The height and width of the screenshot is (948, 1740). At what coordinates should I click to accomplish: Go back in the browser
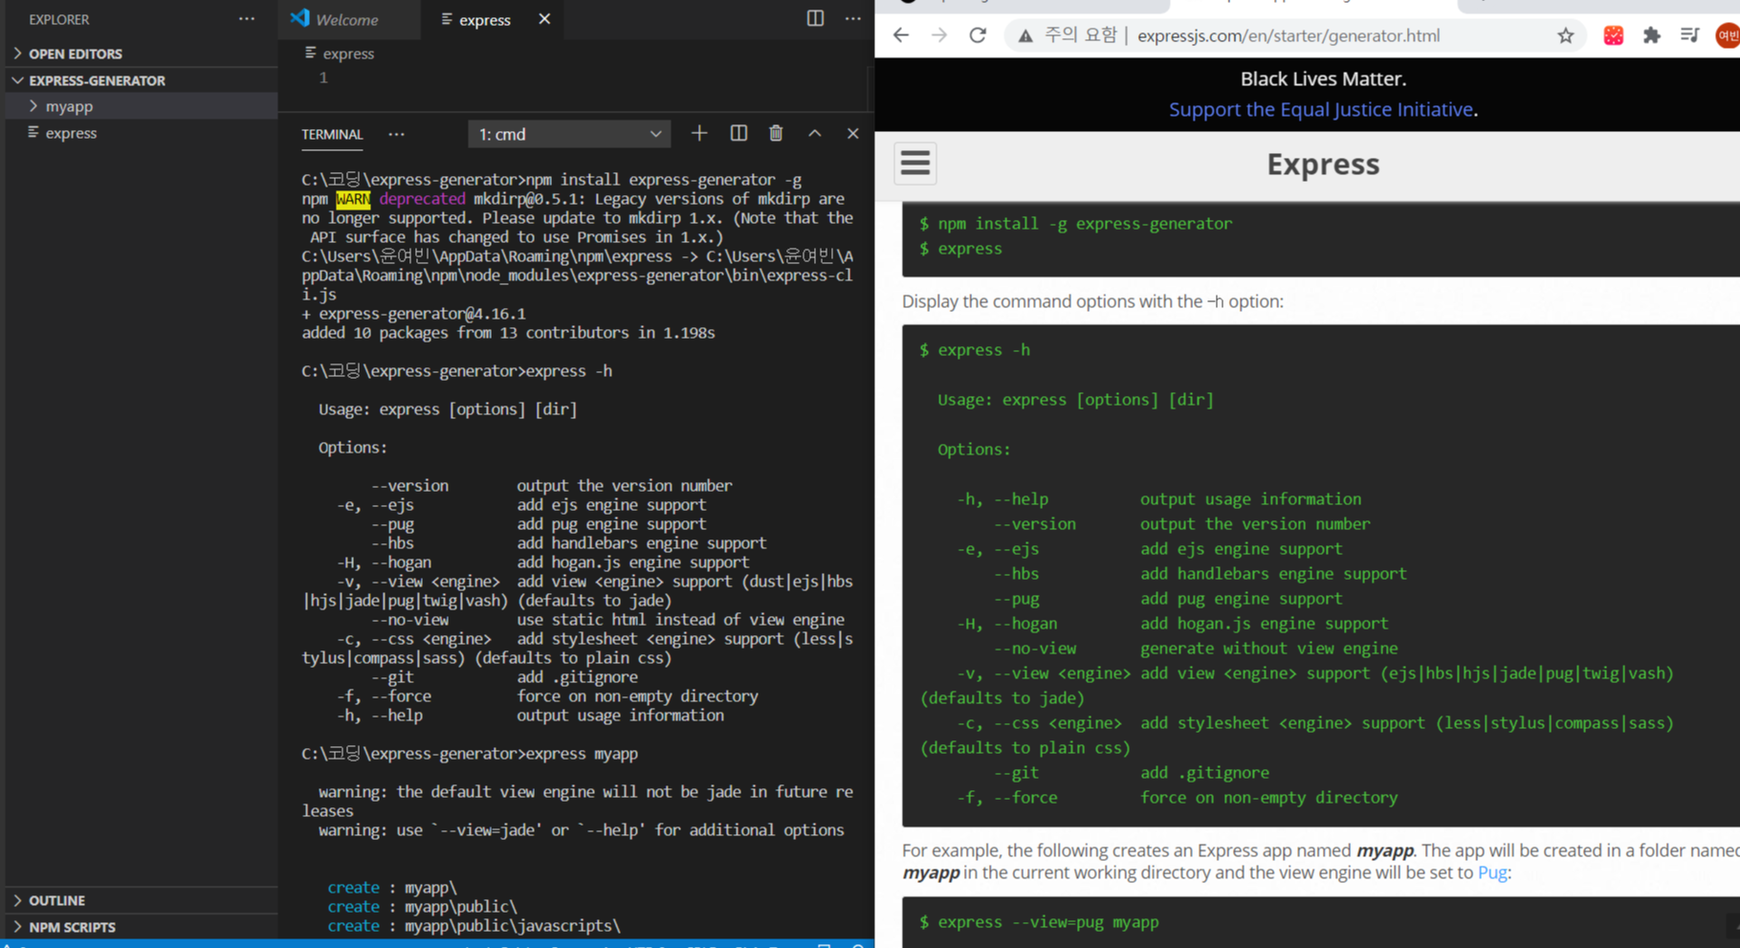901,35
